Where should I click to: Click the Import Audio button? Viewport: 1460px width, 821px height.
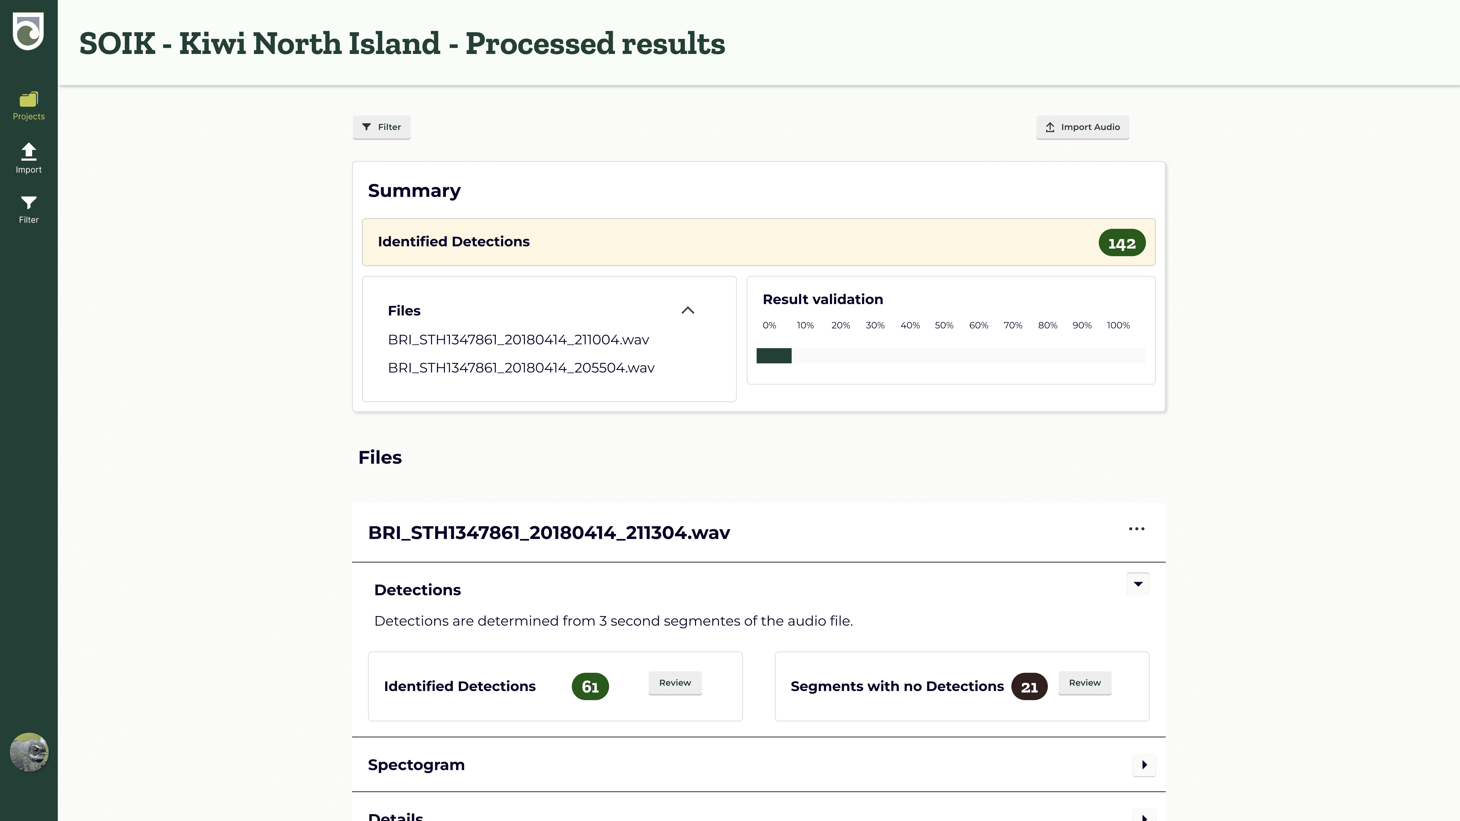point(1083,127)
